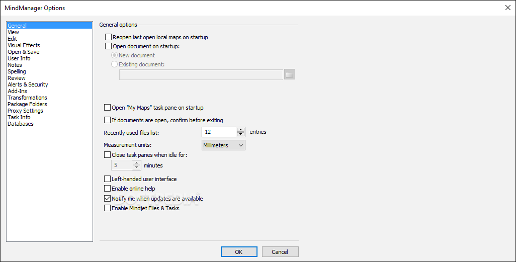Open Spelling options
516x262 pixels.
pos(50,71)
